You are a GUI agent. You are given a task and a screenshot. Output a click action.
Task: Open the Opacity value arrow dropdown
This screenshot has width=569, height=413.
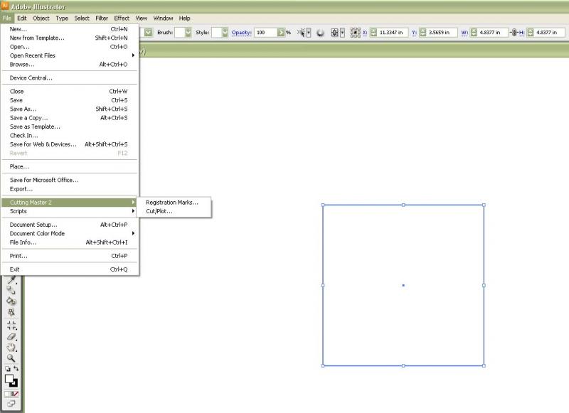tap(281, 32)
